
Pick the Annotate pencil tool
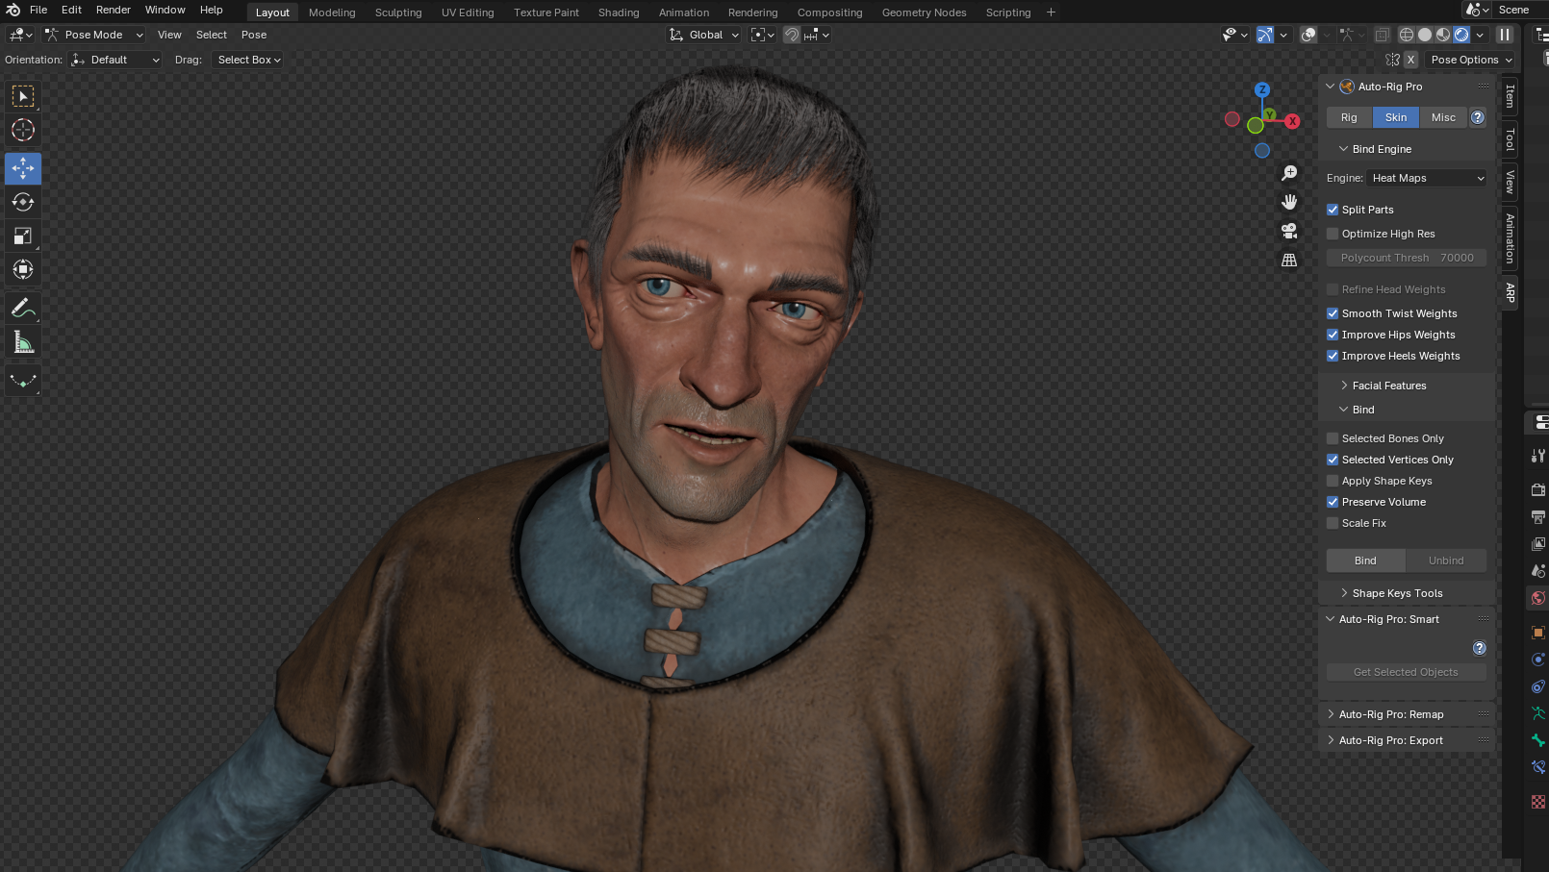pos(23,309)
